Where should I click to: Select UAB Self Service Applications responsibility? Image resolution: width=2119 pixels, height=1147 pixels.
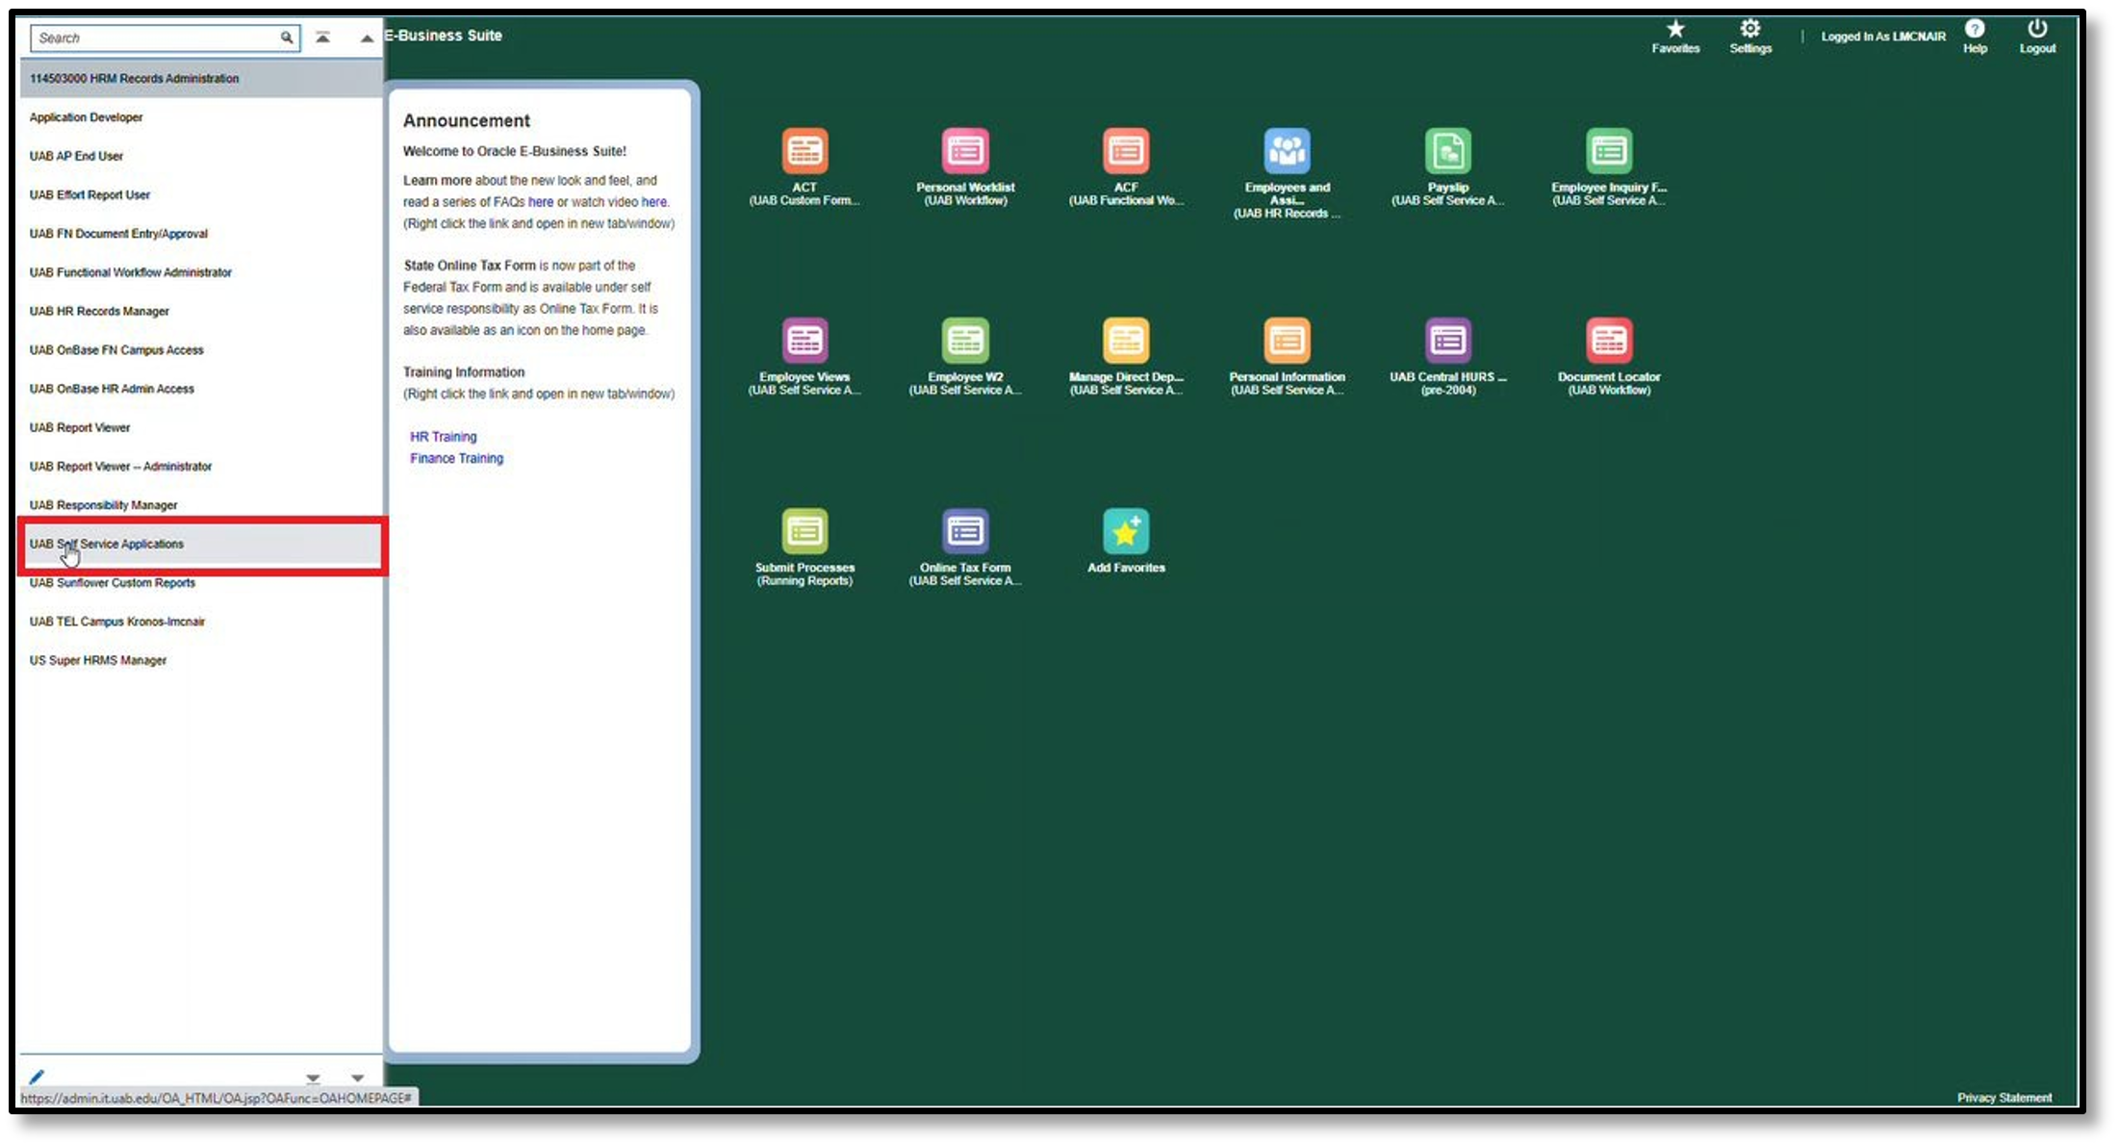click(x=107, y=544)
